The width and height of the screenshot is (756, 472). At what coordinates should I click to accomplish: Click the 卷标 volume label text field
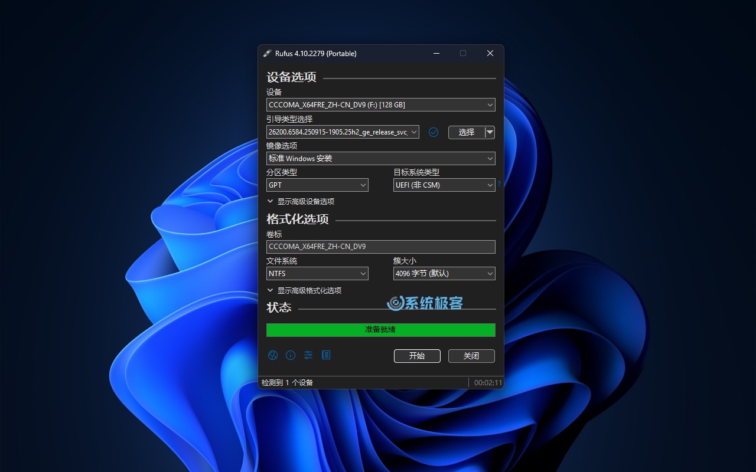(x=380, y=247)
